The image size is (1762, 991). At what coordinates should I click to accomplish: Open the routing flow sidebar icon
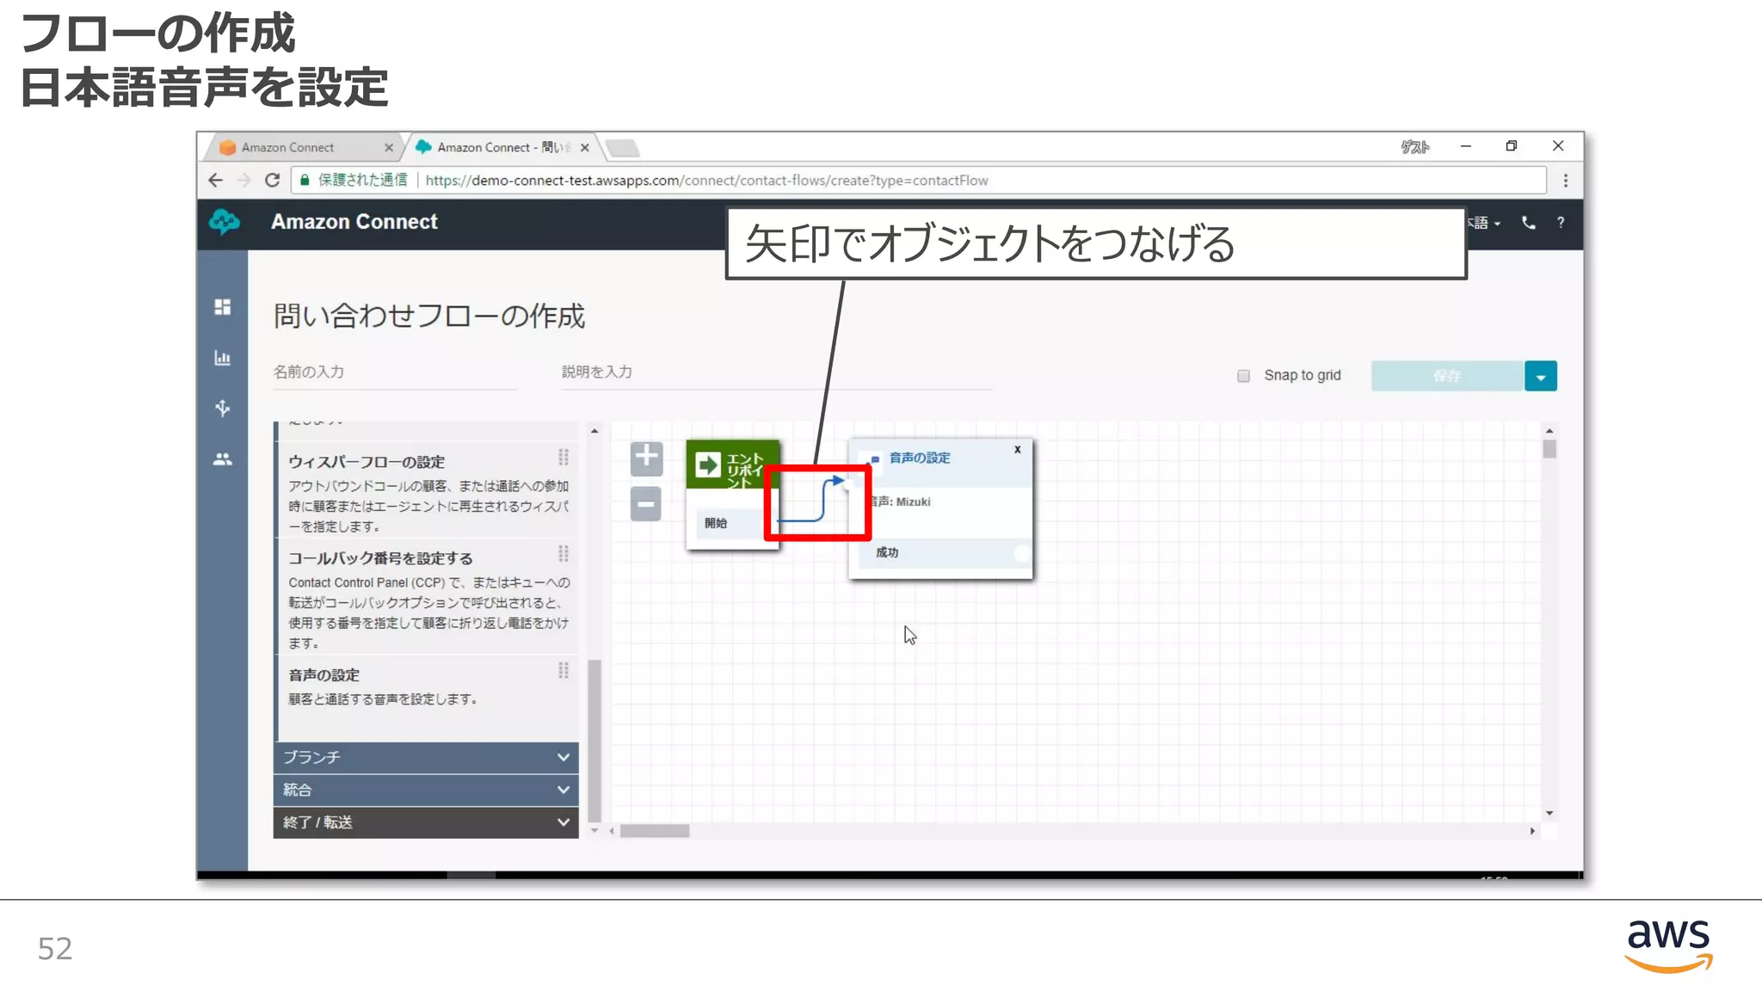pyautogui.click(x=223, y=408)
